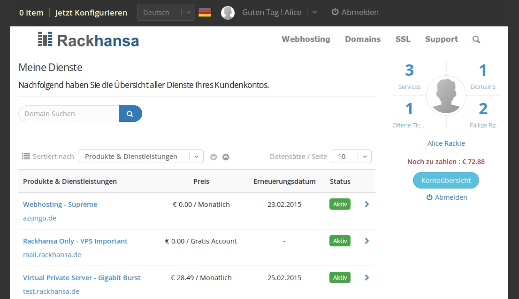Click Jetzt Konfigurieren in the top bar
This screenshot has width=519, height=299.
tap(91, 13)
